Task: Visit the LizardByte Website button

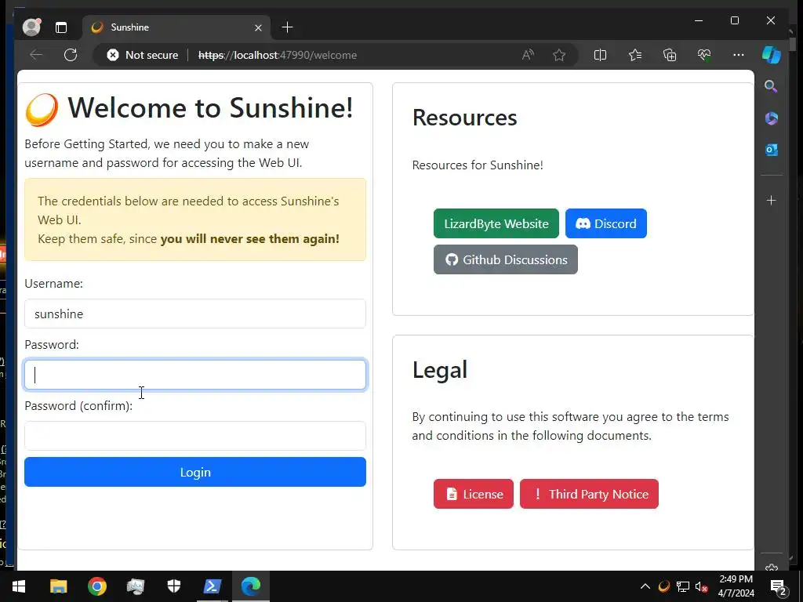Action: tap(496, 223)
